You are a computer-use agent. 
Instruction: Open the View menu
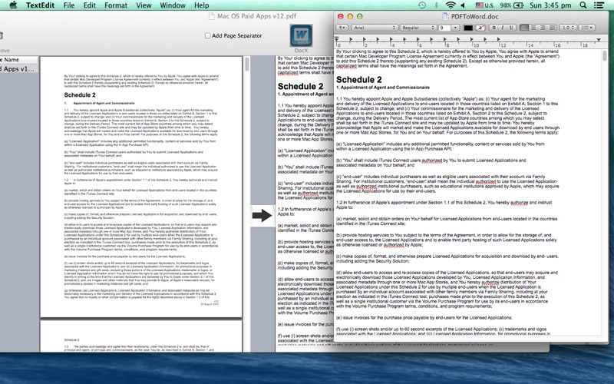point(144,5)
